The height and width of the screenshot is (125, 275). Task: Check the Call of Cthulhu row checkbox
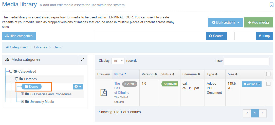tap(268, 84)
